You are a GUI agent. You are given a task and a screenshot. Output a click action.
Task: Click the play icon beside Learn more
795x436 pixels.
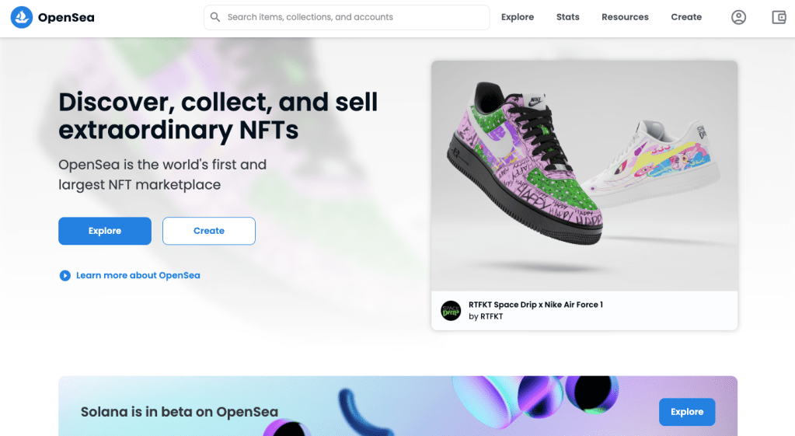65,275
